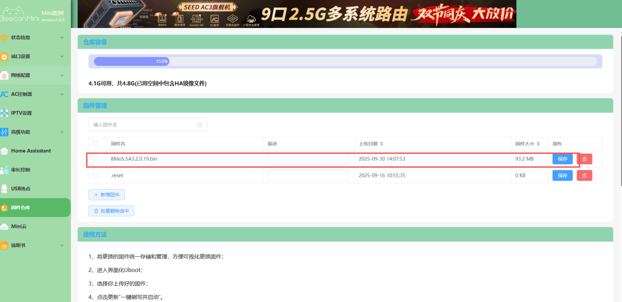This screenshot has width=622, height=302.
Task: Expand the 说明书 menu chevron
Action: click(62, 245)
